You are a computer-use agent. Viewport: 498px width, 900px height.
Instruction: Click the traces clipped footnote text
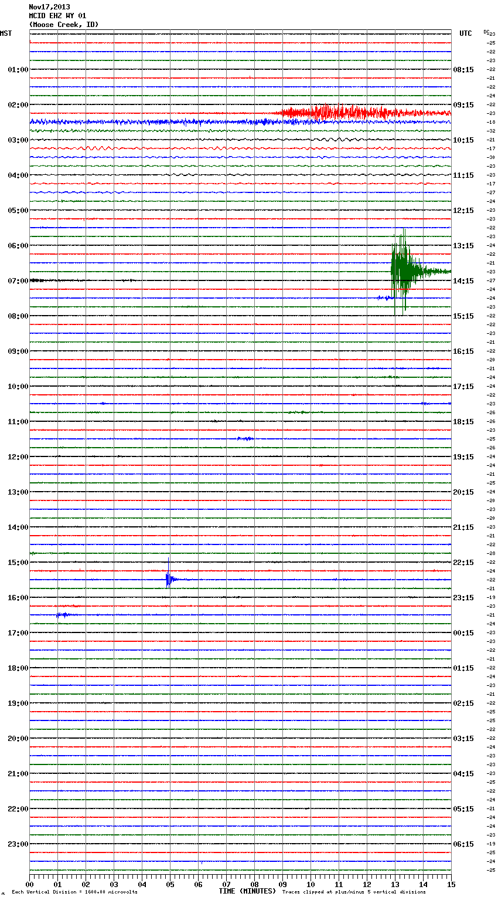pos(354,892)
